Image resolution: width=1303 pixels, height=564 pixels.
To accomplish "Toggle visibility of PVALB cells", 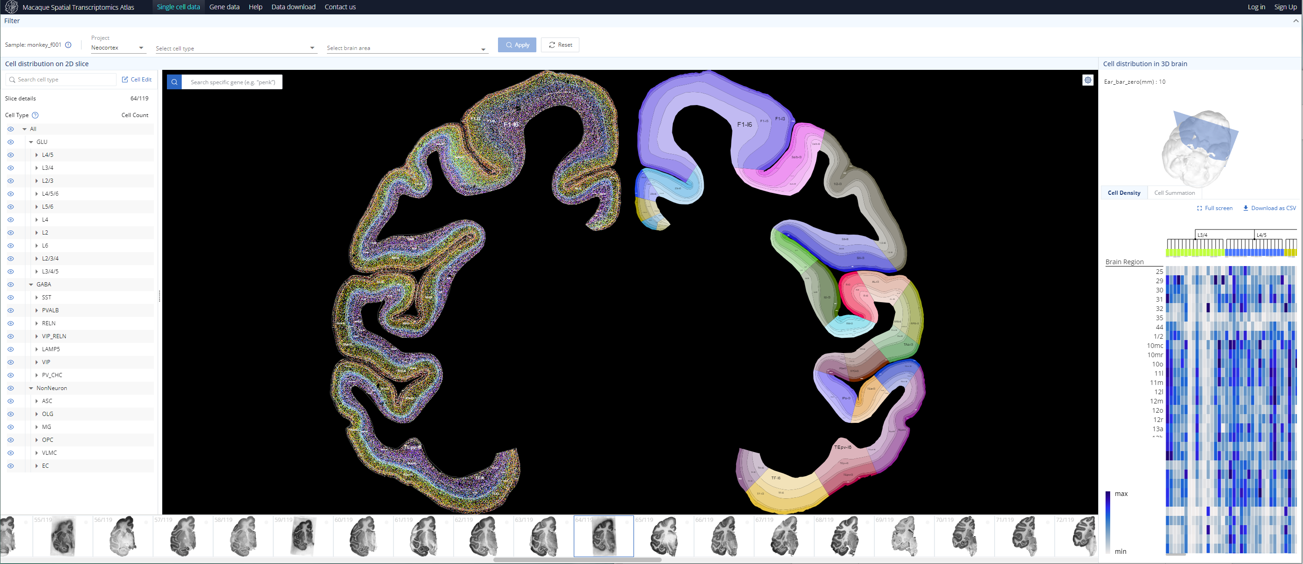I will tap(11, 310).
